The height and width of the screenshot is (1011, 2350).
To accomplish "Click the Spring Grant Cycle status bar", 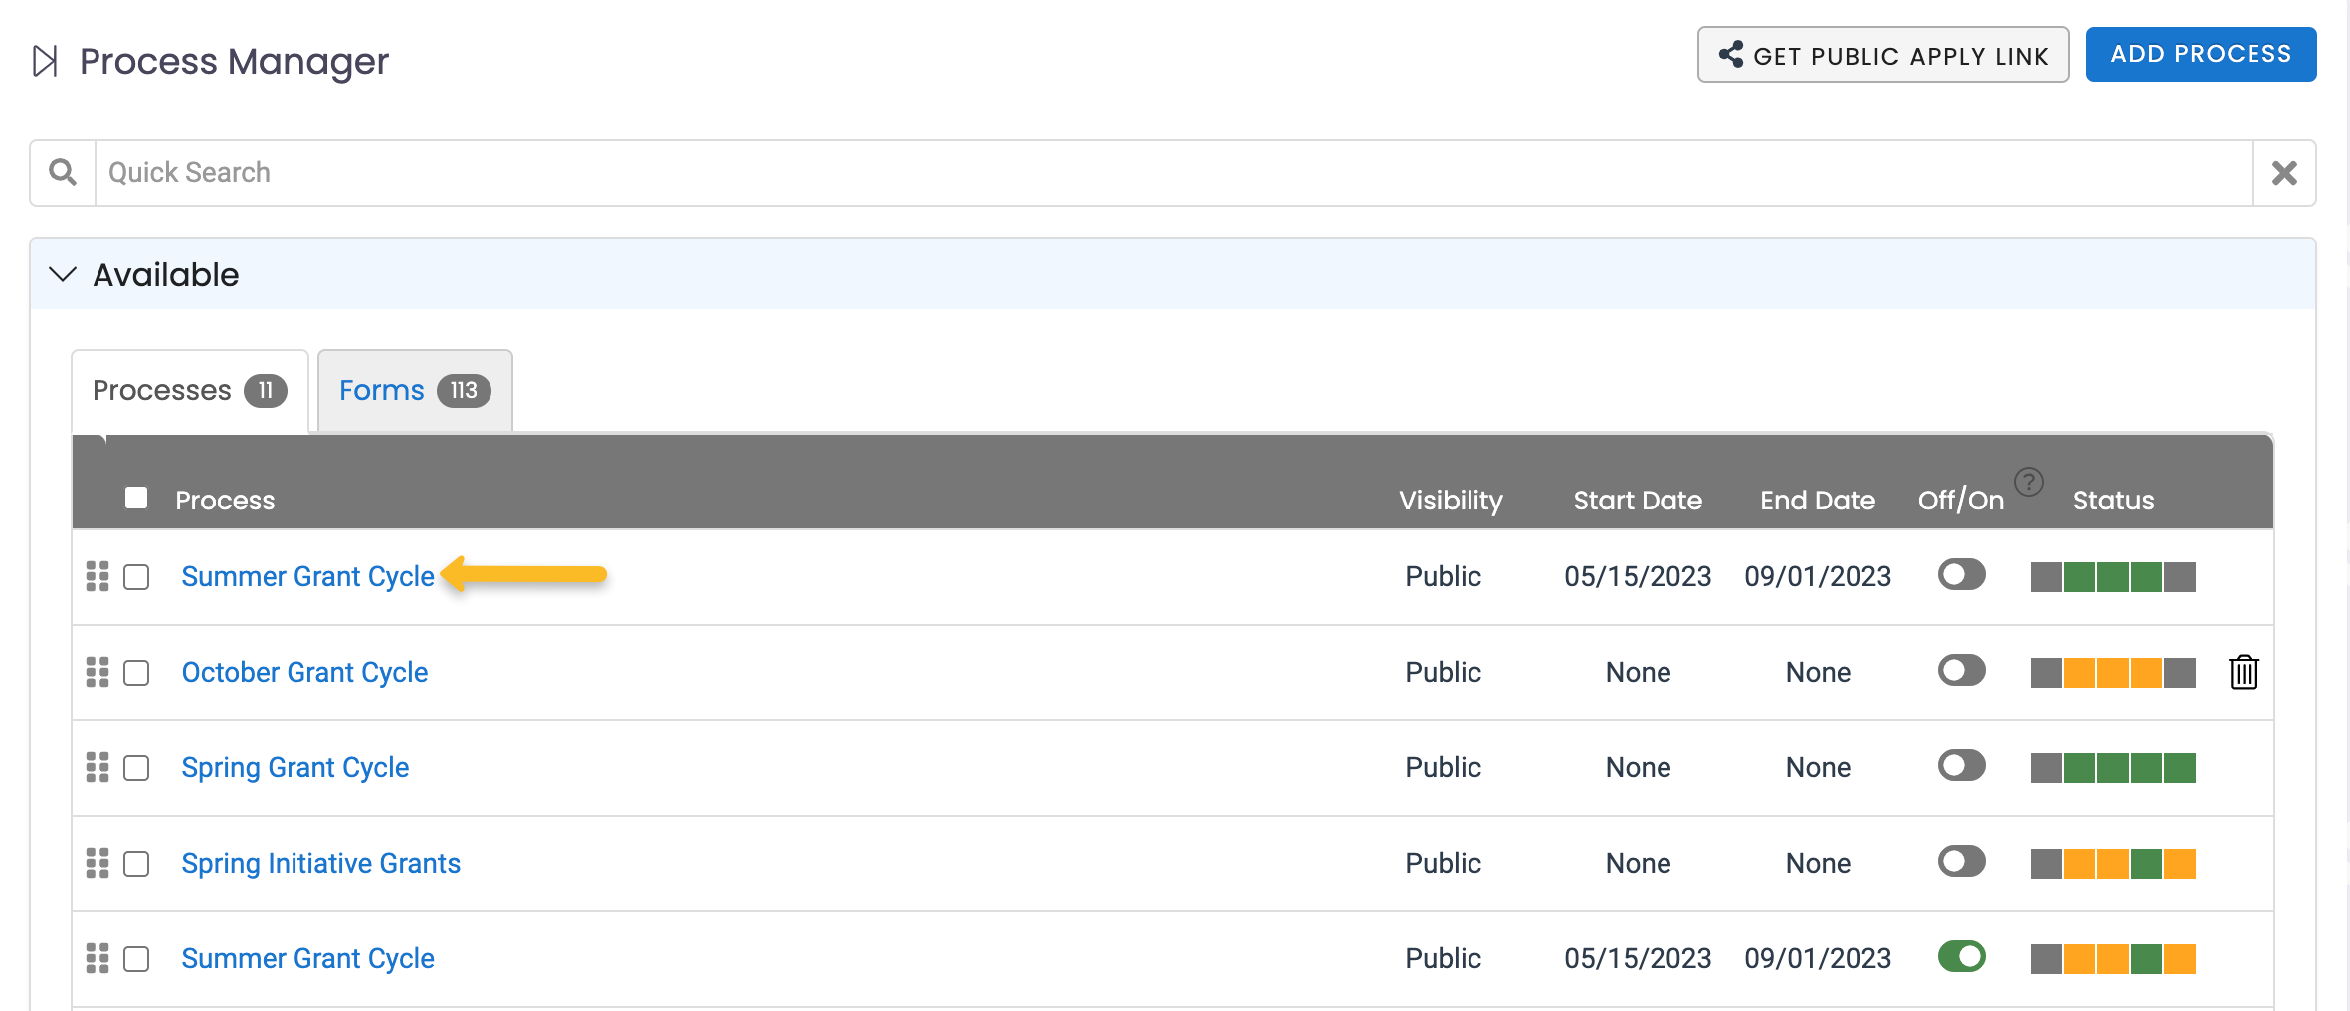I will coord(2112,768).
